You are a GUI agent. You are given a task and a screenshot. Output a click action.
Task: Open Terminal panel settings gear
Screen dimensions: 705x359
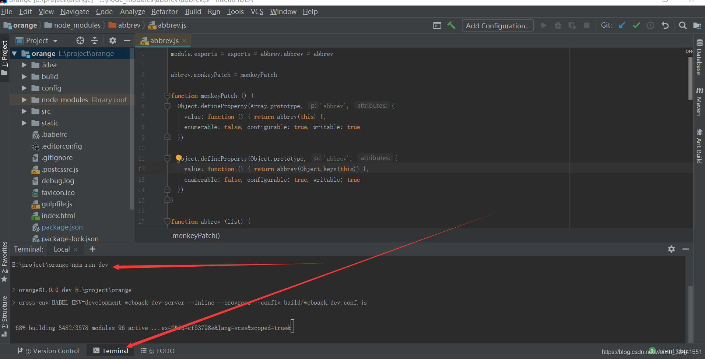[x=671, y=249]
